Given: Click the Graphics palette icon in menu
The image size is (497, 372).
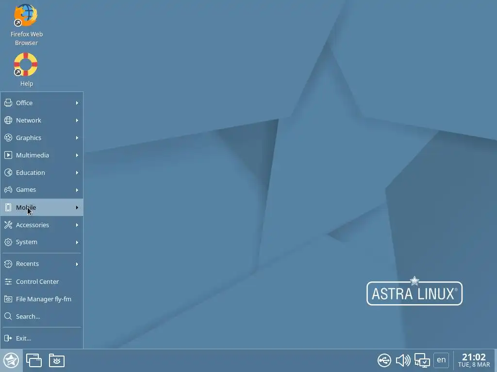Looking at the screenshot, I should [8, 138].
